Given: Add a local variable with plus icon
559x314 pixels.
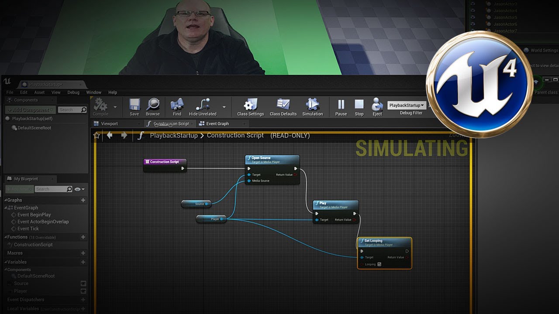Looking at the screenshot, I should (x=83, y=309).
